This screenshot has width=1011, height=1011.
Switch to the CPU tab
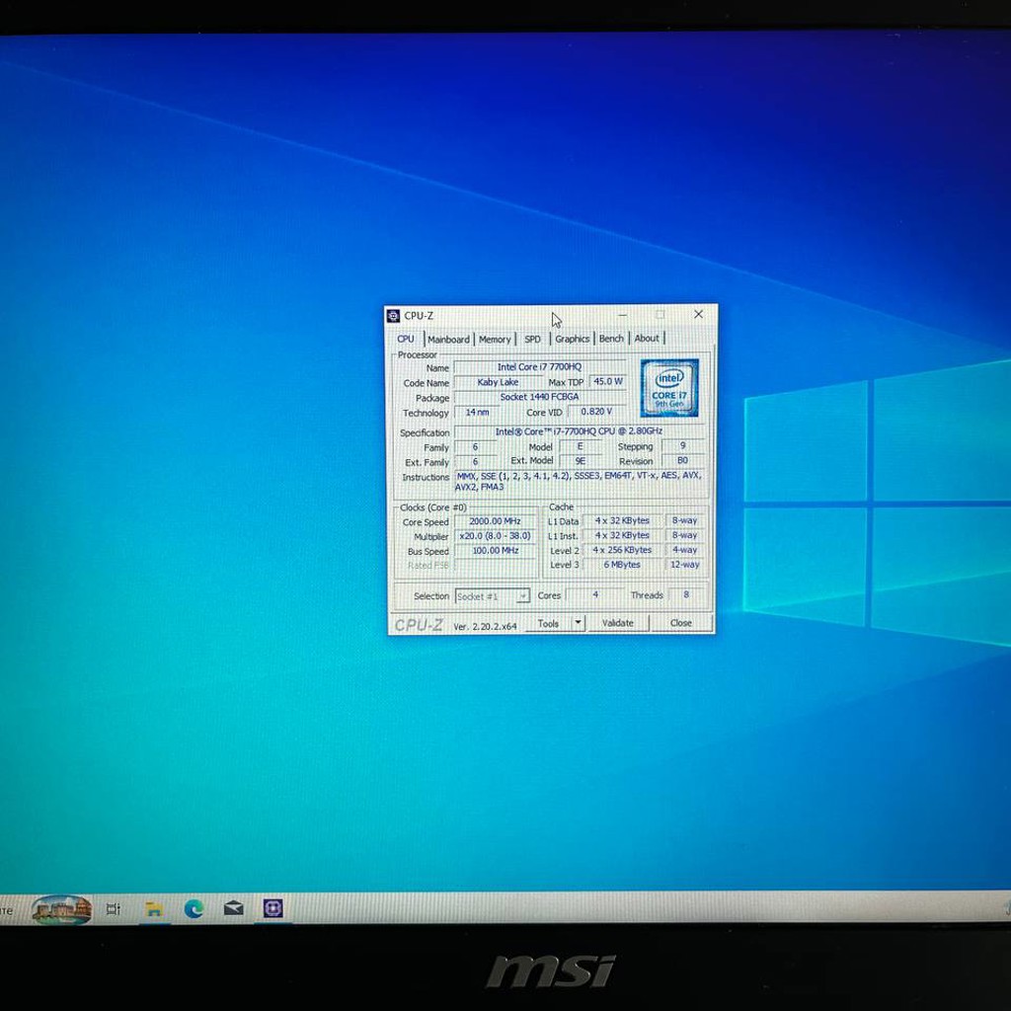click(406, 339)
